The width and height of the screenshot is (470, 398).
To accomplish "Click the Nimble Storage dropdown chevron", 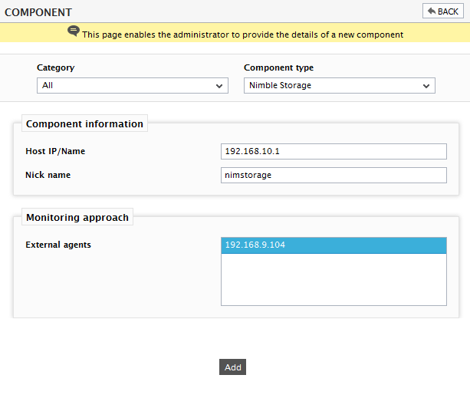I will coord(426,86).
